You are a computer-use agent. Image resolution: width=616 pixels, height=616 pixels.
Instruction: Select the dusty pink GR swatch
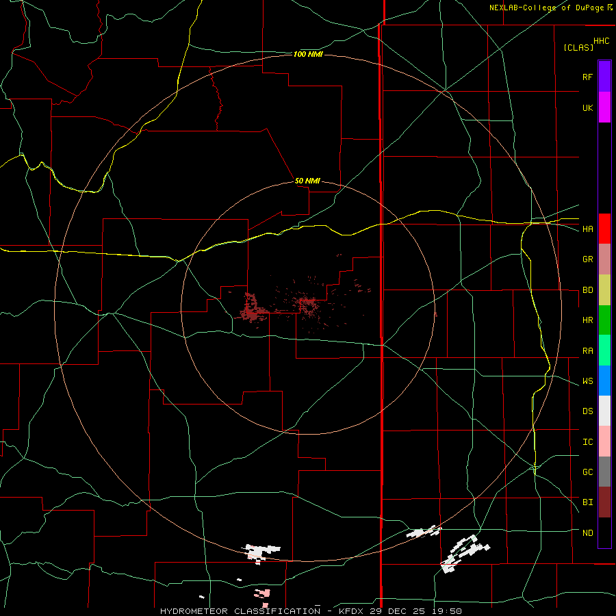[604, 259]
